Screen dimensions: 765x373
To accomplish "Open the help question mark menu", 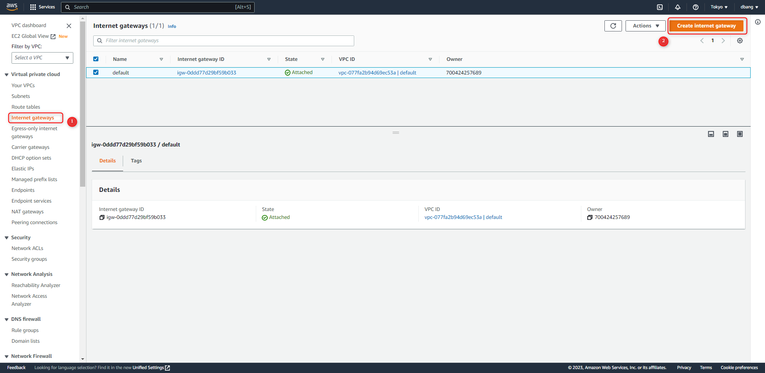I will tap(696, 7).
